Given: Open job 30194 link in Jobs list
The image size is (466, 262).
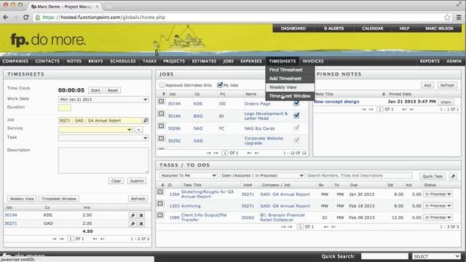Looking at the screenshot, I should point(174,103).
